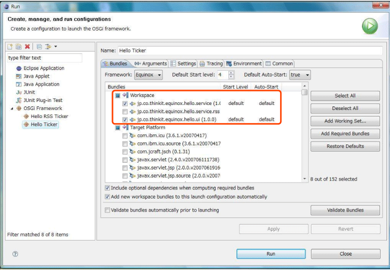Select the OSGi Framework icon
The image size is (390, 270).
click(x=19, y=108)
